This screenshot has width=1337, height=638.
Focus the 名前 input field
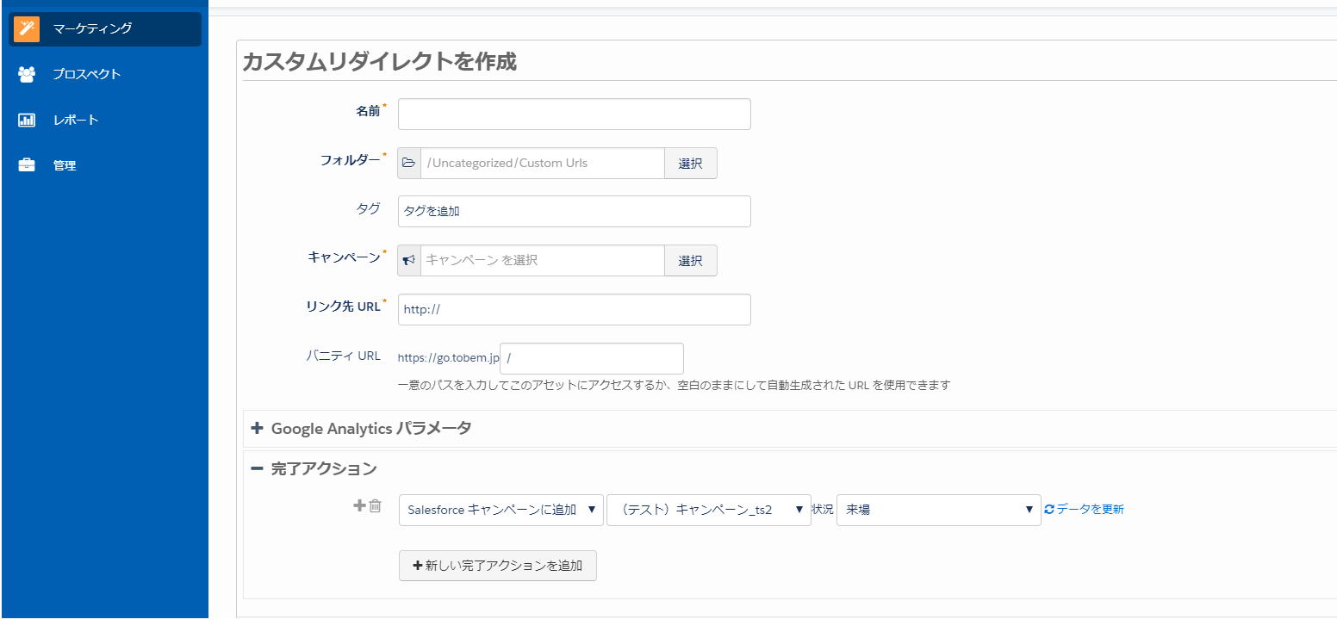click(575, 114)
